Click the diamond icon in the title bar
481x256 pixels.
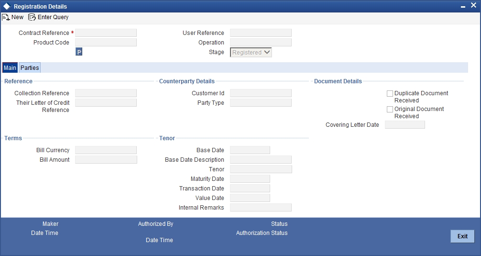point(7,6)
